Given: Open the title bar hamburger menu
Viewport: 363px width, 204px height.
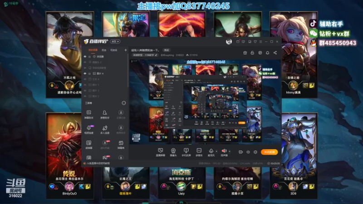Looking at the screenshot, I should click(260, 42).
